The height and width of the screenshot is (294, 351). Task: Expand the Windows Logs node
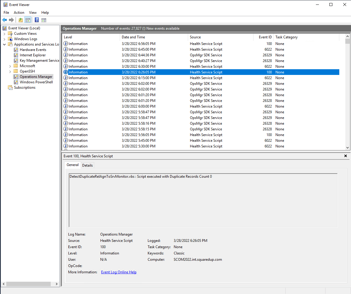pos(4,39)
